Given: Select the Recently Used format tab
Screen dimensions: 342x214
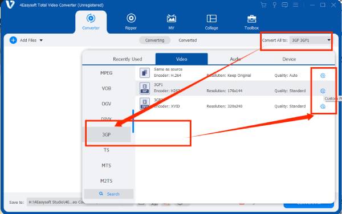Looking at the screenshot, I should click(x=127, y=59).
